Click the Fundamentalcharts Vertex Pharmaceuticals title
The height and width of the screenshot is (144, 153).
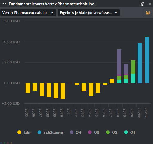coord(52,4)
